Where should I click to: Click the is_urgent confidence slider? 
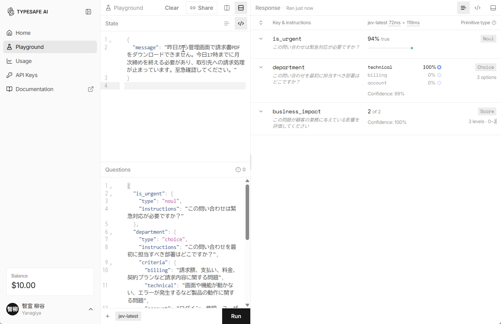pyautogui.click(x=390, y=48)
